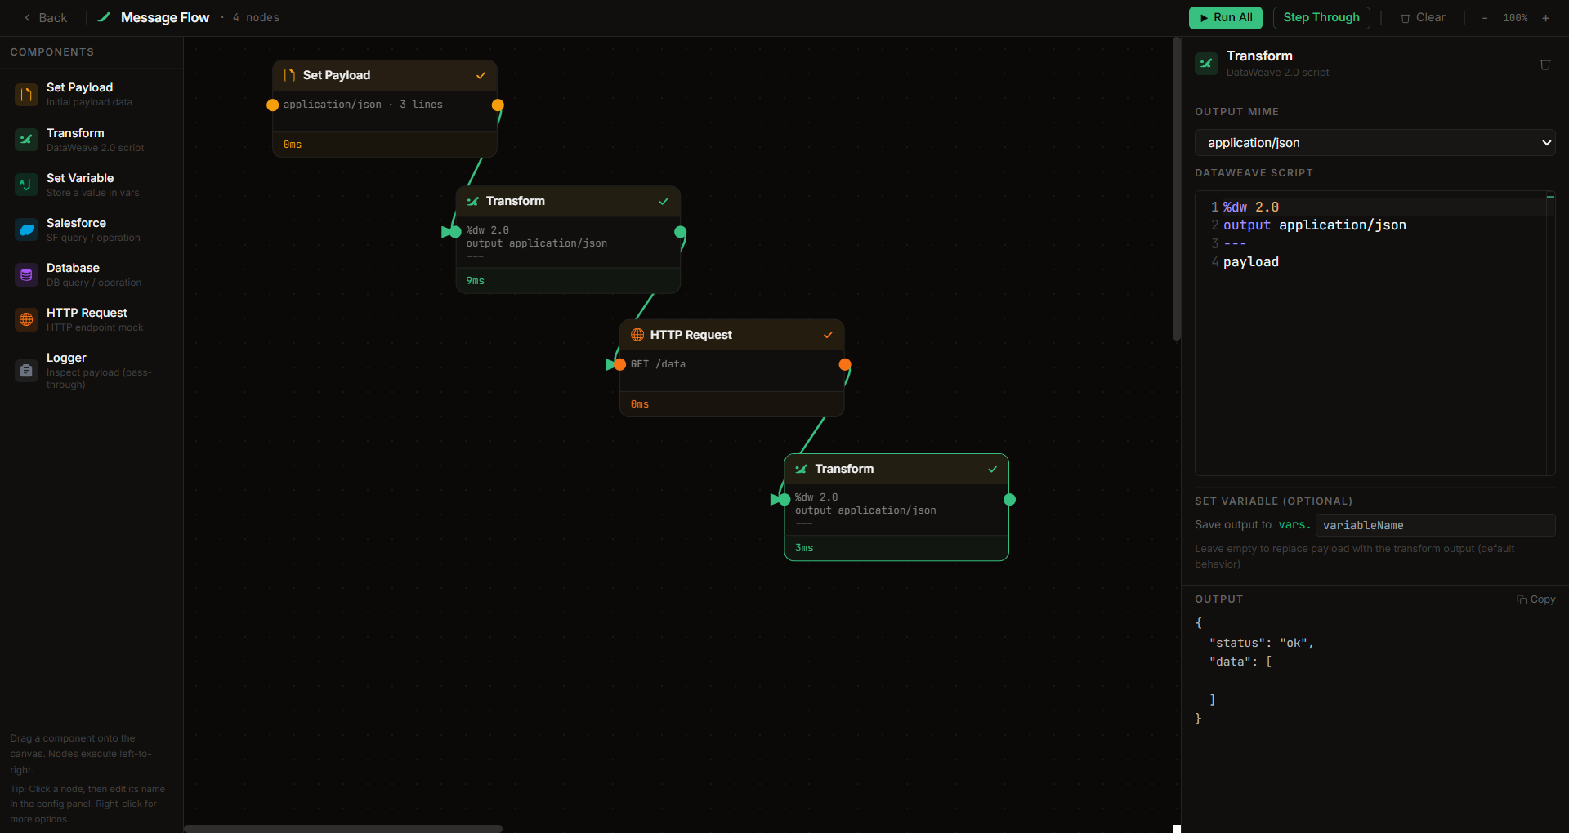Select the HTTP Request sidebar component entry
The image size is (1569, 833).
pos(92,319)
